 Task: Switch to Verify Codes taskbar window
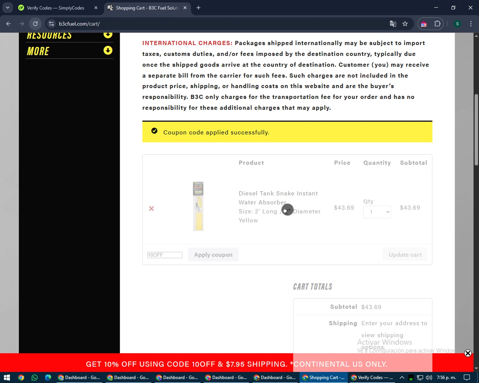coord(373,378)
